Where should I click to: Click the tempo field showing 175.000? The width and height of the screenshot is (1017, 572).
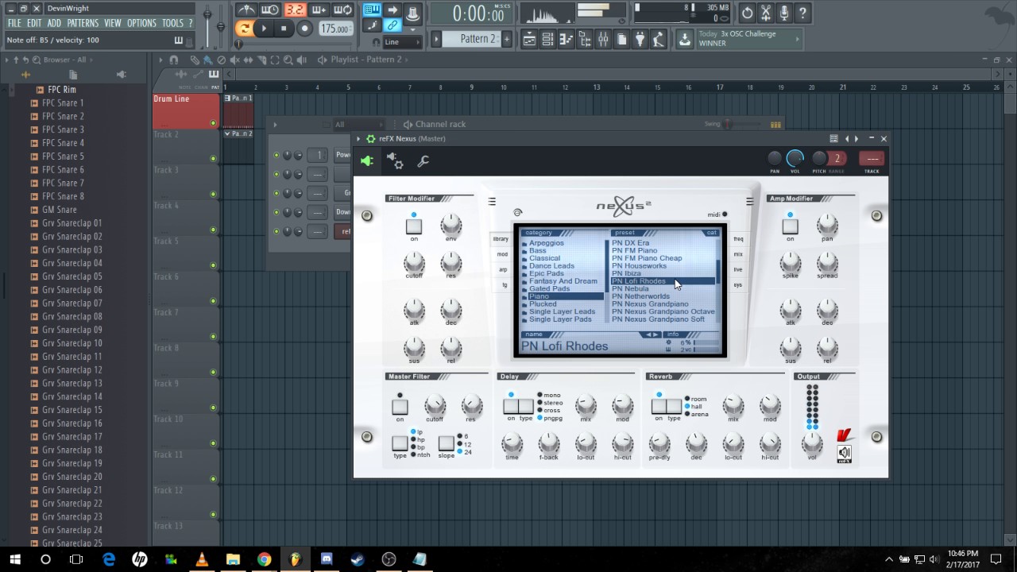[x=335, y=29]
